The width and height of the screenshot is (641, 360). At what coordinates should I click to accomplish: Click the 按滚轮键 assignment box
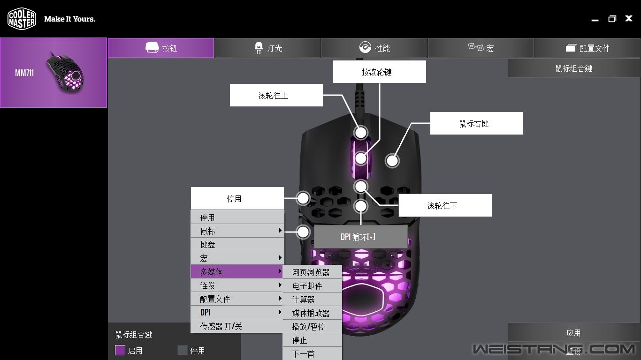(380, 72)
